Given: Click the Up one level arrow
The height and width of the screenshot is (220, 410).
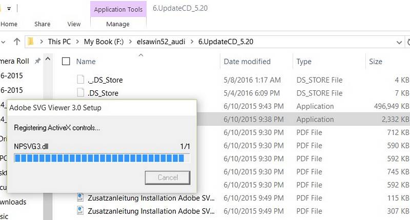Looking at the screenshot, I should click(17, 41).
